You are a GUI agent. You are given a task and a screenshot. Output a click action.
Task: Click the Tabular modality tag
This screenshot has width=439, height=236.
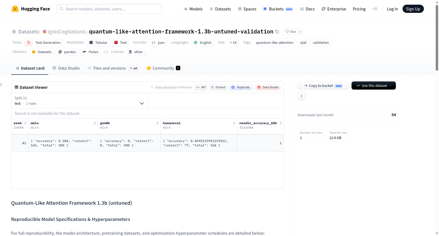point(99,42)
